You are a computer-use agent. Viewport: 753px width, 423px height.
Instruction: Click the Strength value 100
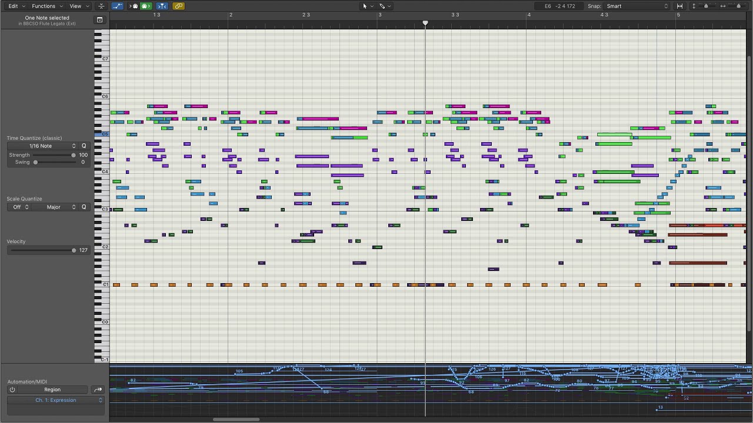point(83,155)
